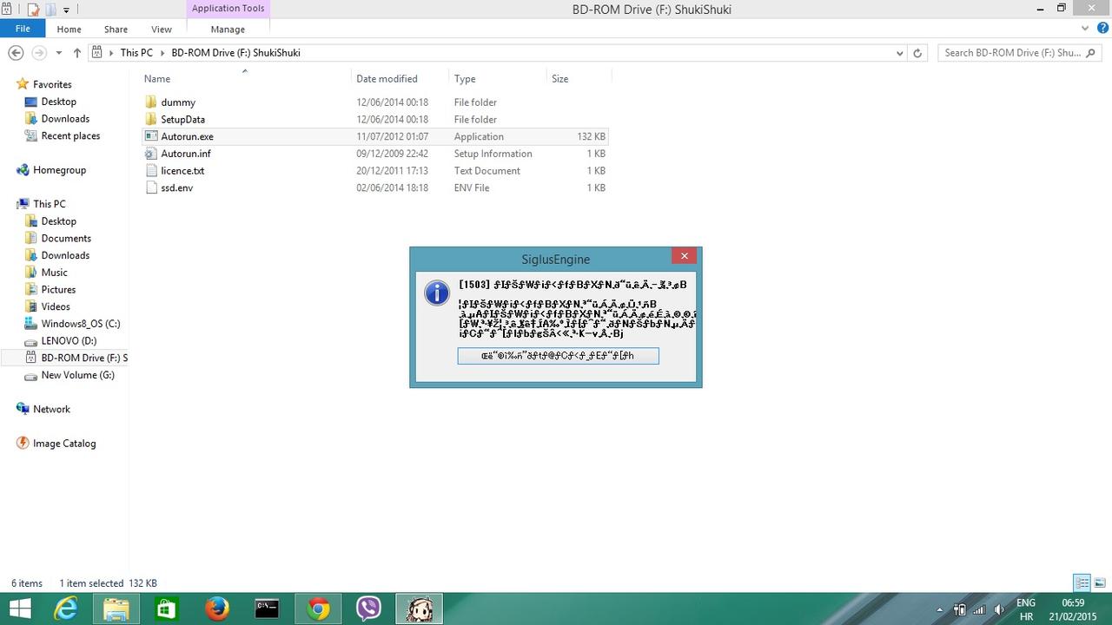The width and height of the screenshot is (1112, 625).
Task: Close the SiglusEngine error dialog
Action: click(684, 256)
